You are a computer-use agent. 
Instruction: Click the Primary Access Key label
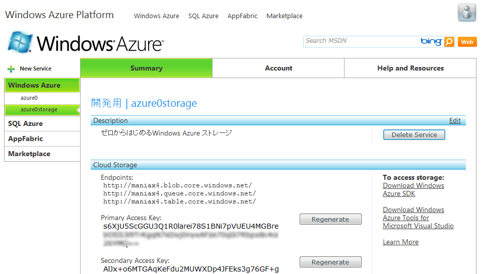[x=131, y=218]
